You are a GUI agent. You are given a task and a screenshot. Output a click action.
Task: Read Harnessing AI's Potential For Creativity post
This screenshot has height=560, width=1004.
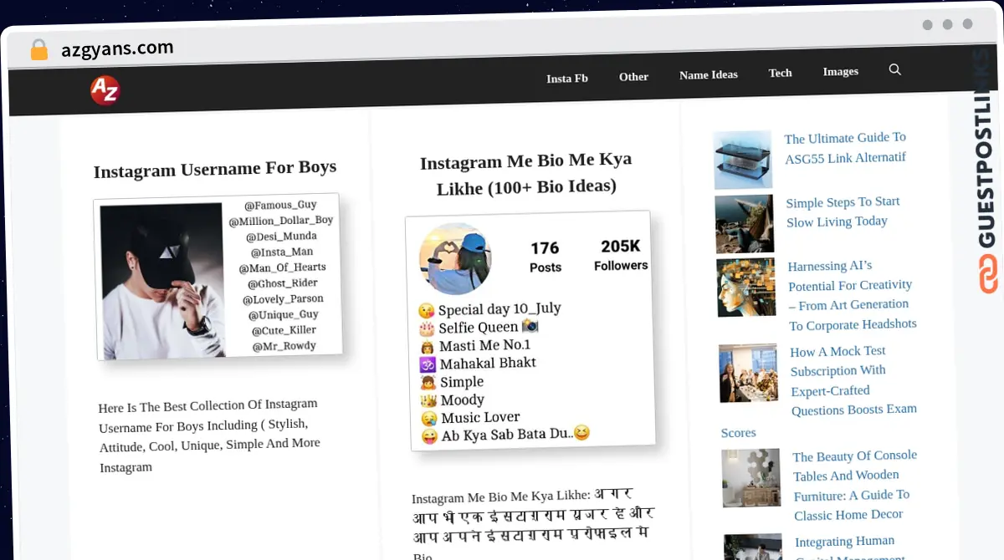coord(852,295)
